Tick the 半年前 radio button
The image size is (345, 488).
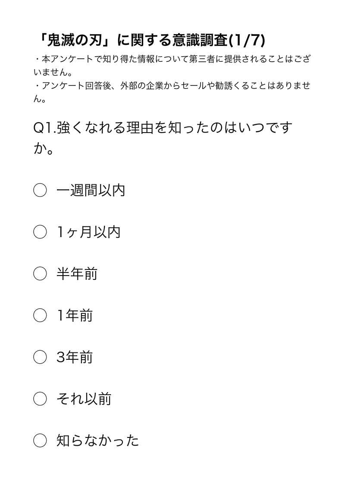click(40, 274)
